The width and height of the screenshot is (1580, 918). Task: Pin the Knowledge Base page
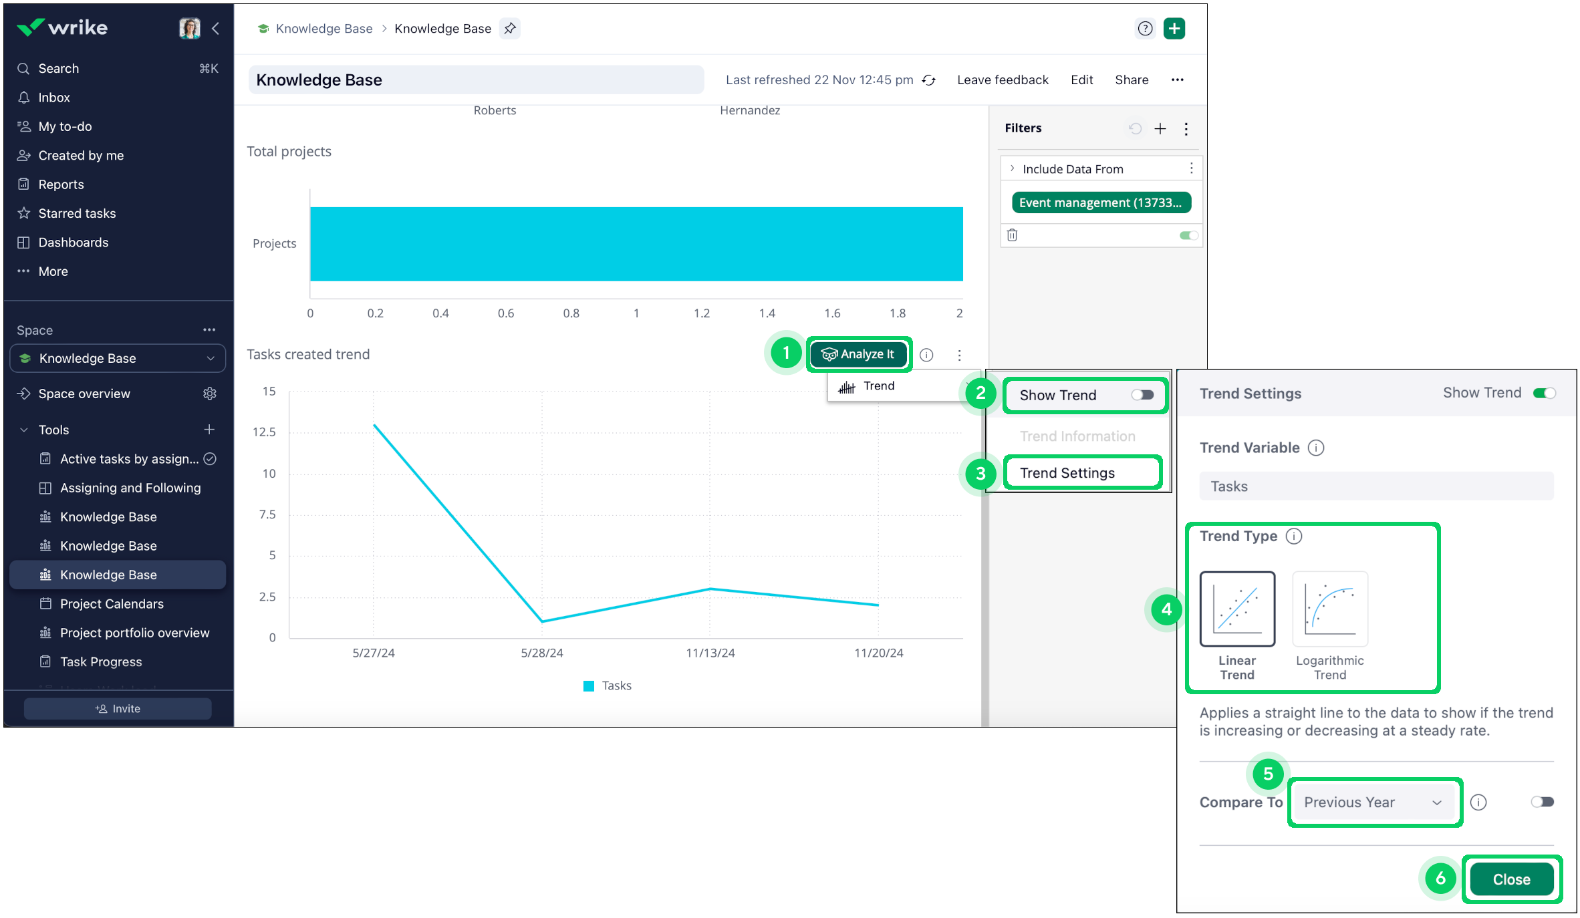point(510,29)
